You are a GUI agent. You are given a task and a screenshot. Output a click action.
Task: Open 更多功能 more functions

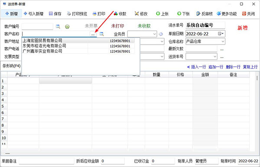pyautogui.click(x=227, y=13)
